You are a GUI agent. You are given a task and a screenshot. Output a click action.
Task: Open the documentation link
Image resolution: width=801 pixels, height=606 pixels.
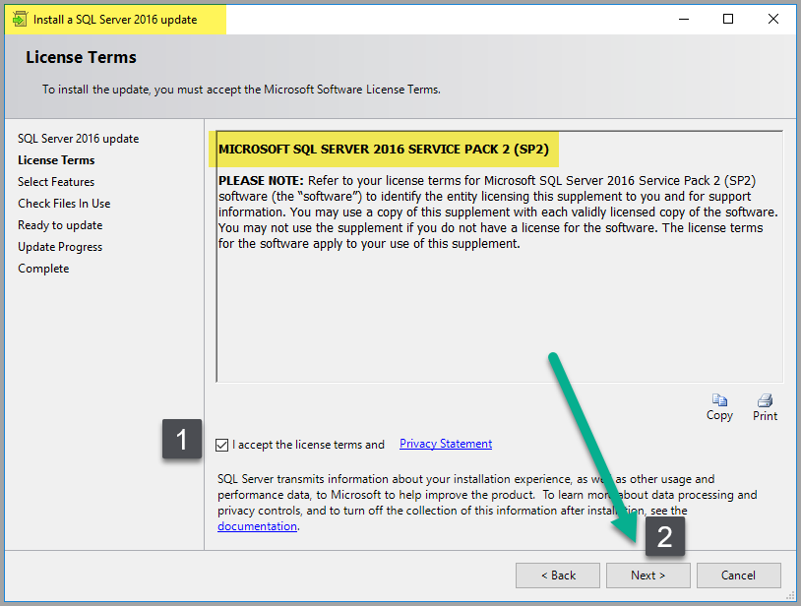point(257,526)
